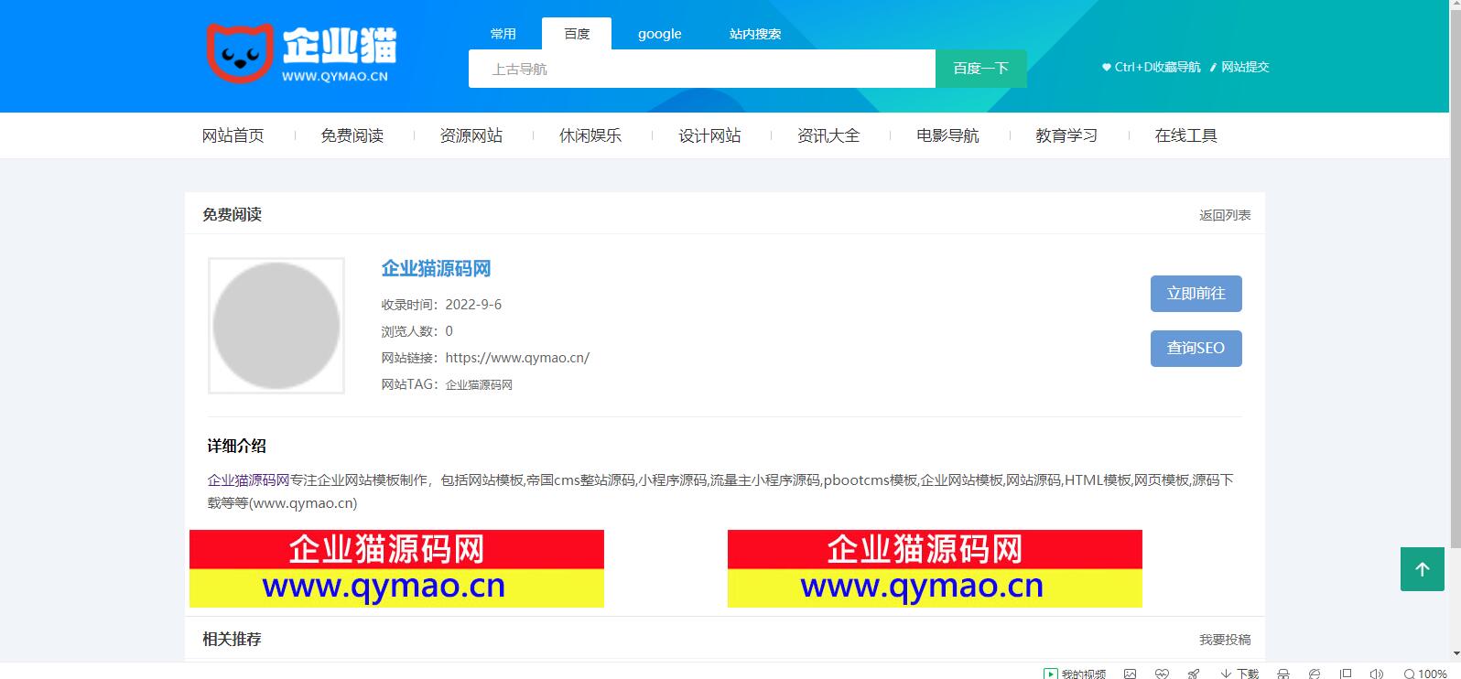1461x679 pixels.
Task: Open 资讯大全 in the navigation bar
Action: coord(828,135)
